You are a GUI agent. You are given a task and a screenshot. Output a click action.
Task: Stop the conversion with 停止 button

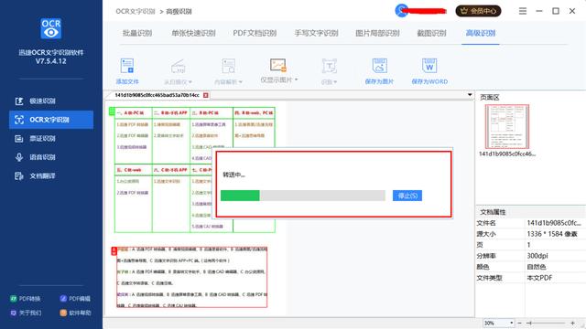(407, 196)
